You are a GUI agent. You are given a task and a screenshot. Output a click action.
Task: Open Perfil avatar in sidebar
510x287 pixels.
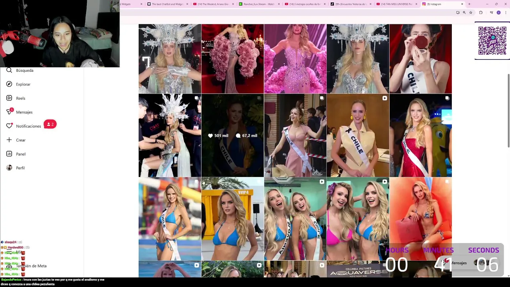click(9, 168)
